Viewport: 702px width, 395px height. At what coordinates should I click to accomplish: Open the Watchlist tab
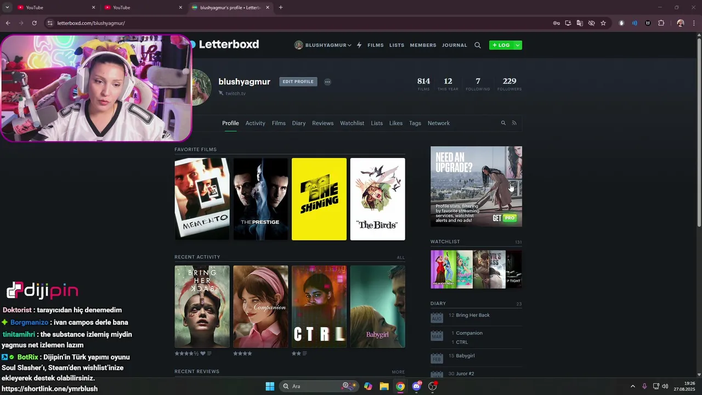[x=352, y=123]
